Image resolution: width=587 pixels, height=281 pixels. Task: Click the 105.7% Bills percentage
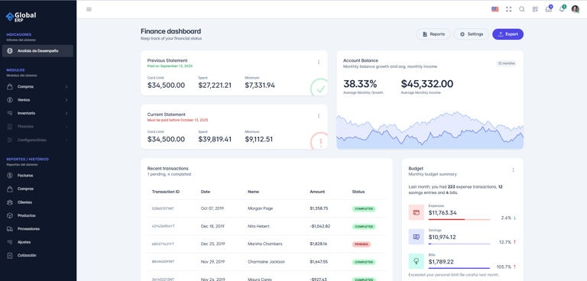[x=504, y=267]
